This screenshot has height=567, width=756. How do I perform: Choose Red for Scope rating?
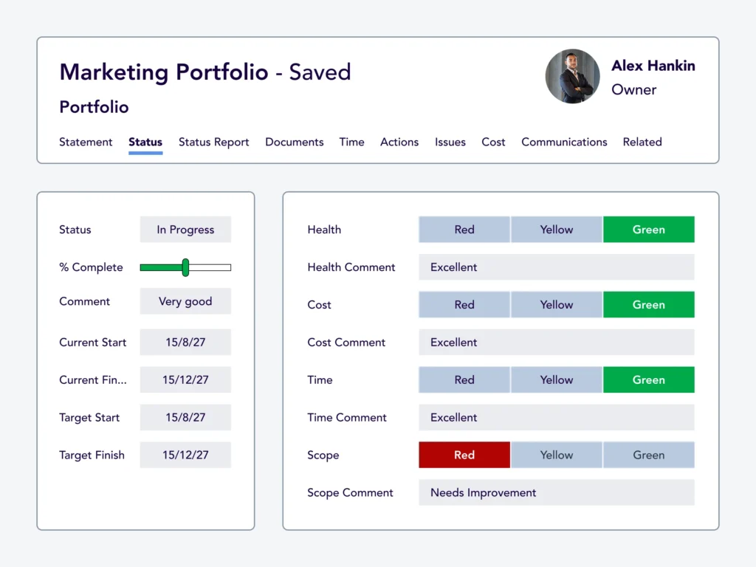(x=464, y=456)
